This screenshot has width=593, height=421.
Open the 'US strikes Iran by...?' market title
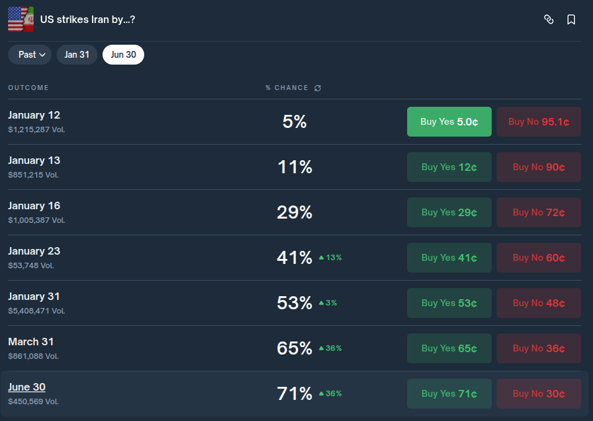point(88,20)
